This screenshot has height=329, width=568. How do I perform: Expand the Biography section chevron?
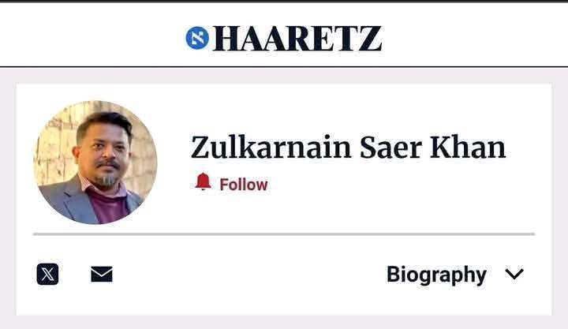[514, 275]
